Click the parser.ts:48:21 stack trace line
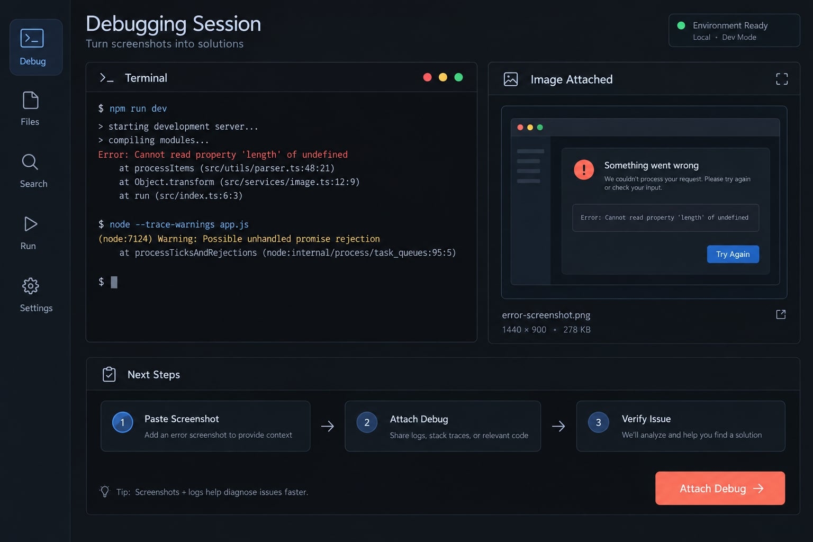Viewport: 813px width, 542px height. 227,168
